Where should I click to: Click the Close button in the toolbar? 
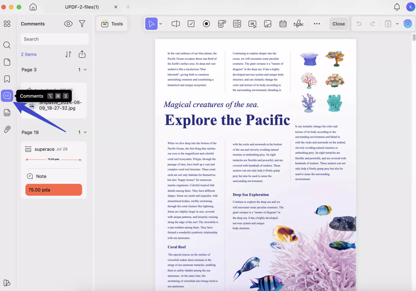(x=339, y=24)
